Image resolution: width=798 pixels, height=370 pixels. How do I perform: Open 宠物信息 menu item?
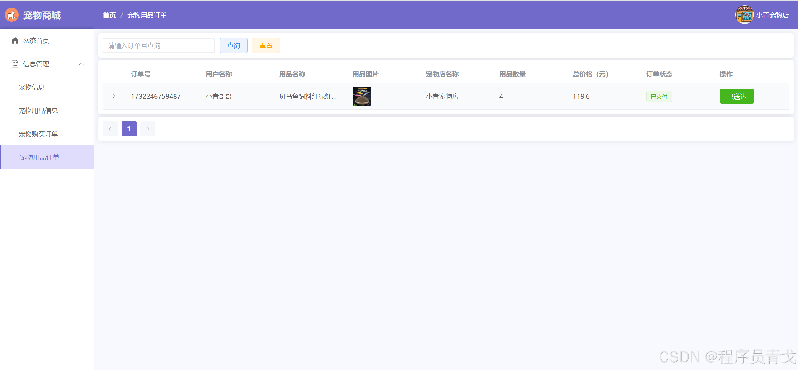[x=32, y=87]
